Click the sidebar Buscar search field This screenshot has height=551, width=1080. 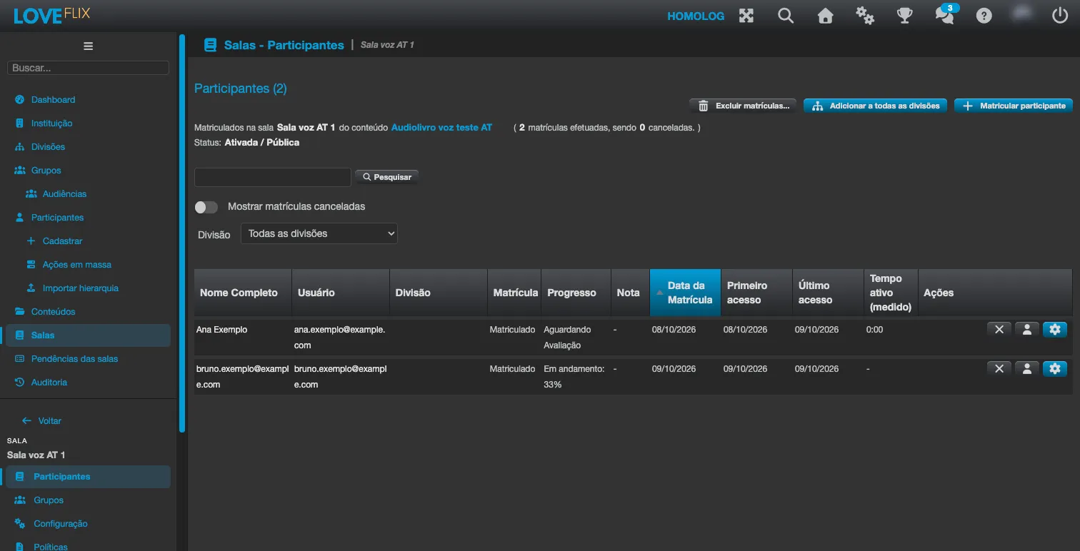[88, 68]
